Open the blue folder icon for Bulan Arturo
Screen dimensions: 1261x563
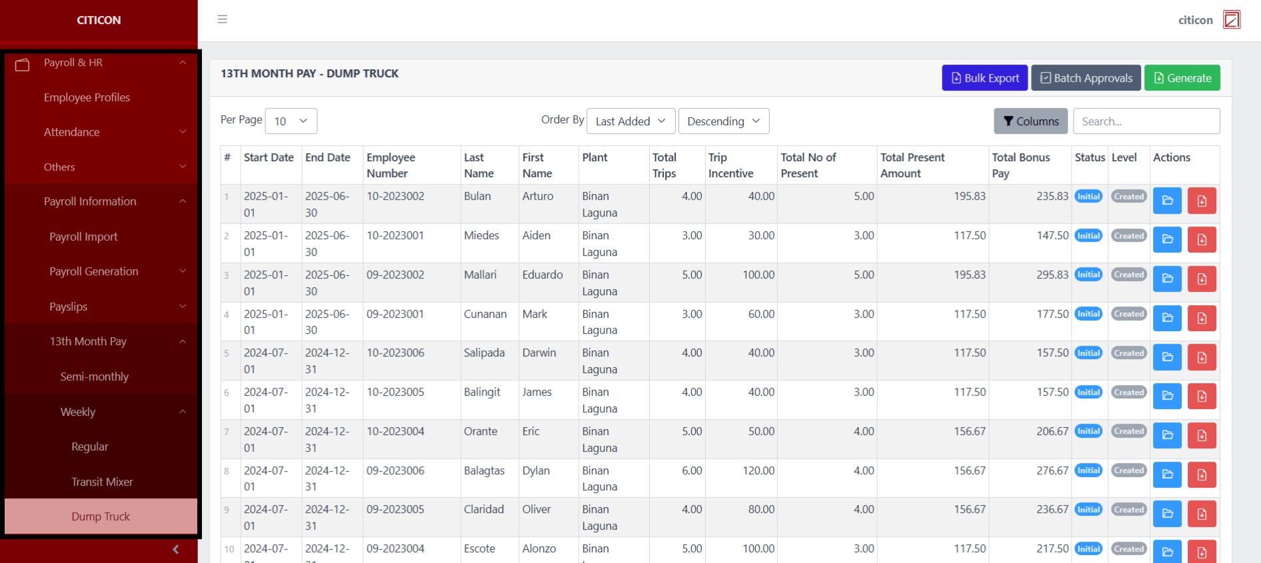[1166, 201]
